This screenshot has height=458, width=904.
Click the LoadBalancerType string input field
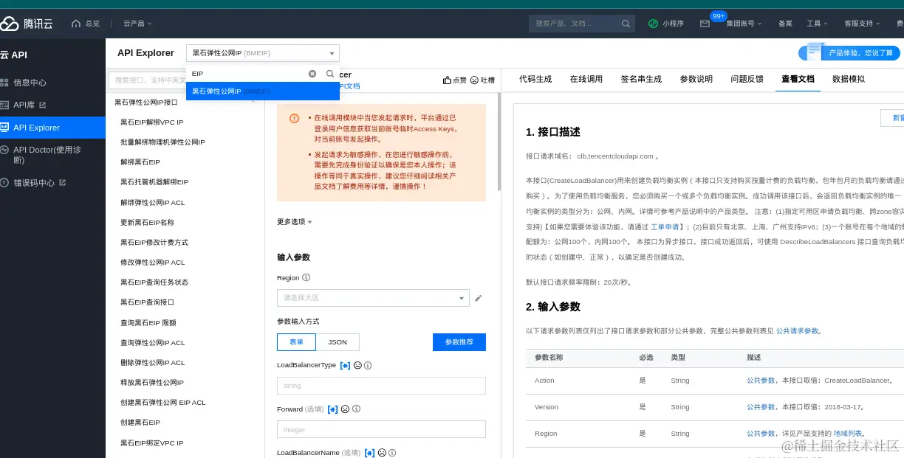[381, 386]
